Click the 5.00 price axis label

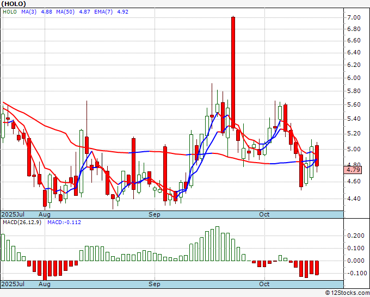354,149
